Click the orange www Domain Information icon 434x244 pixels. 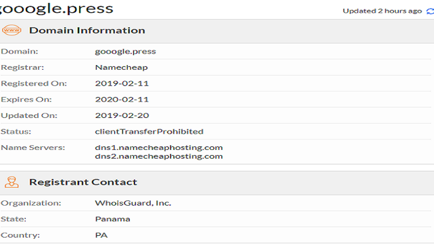pos(12,30)
